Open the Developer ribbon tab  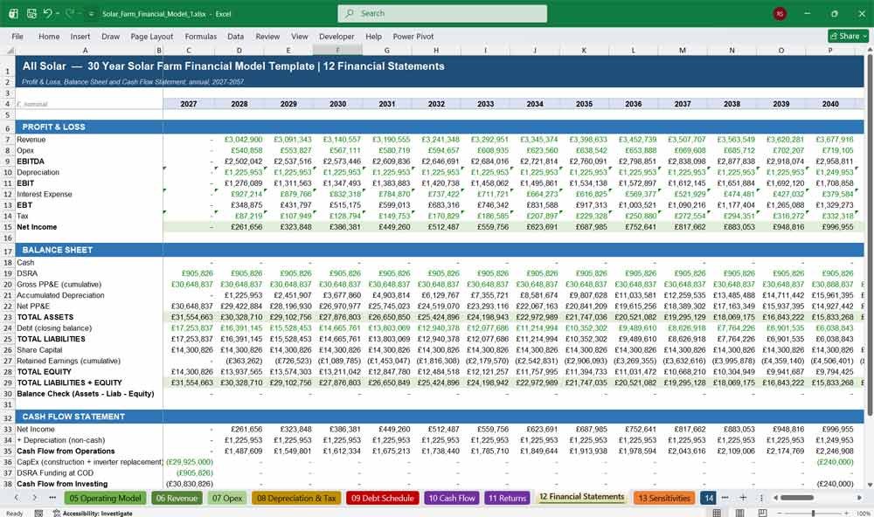[x=336, y=36]
